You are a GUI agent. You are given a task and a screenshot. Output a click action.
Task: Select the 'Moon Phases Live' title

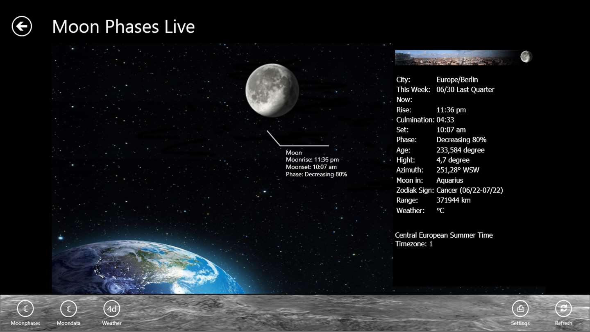[123, 27]
